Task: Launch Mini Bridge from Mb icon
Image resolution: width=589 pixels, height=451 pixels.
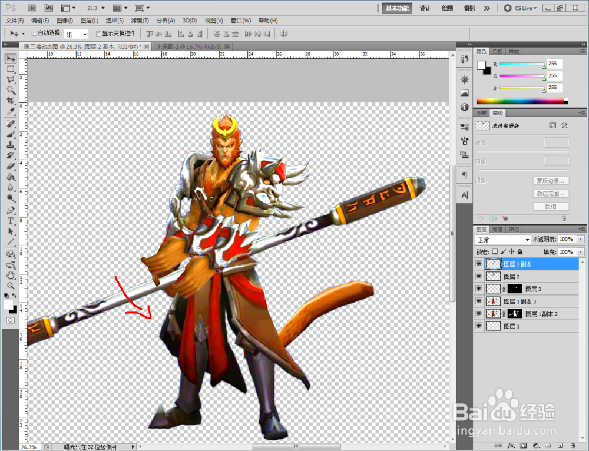Action: point(48,8)
